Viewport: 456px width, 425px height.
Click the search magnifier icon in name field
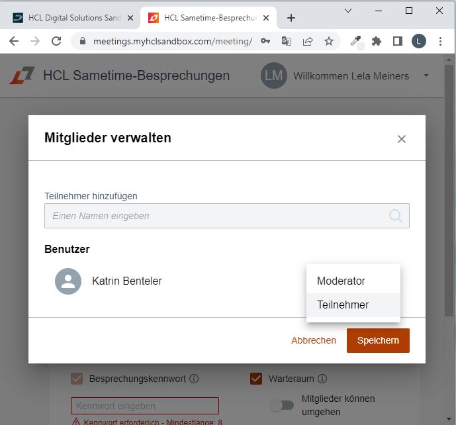click(396, 216)
